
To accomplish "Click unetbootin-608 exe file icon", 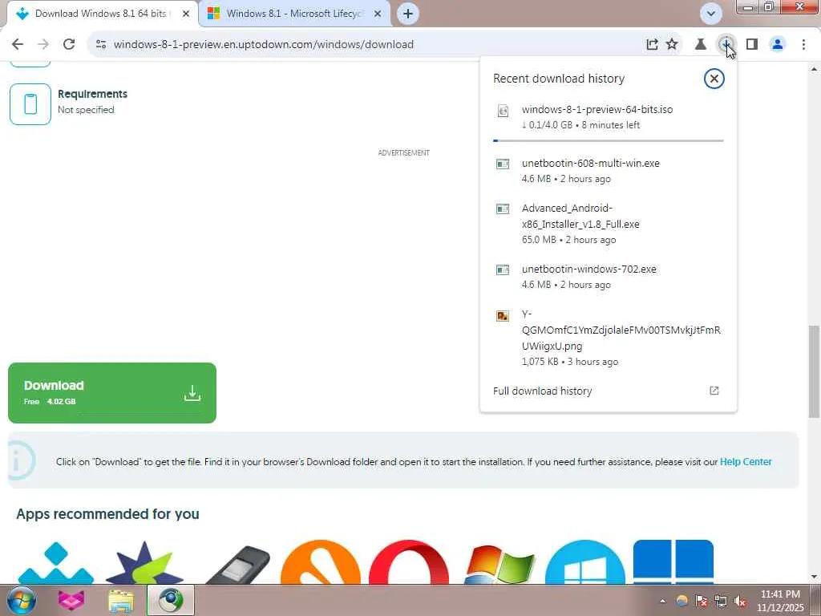I will pos(503,164).
